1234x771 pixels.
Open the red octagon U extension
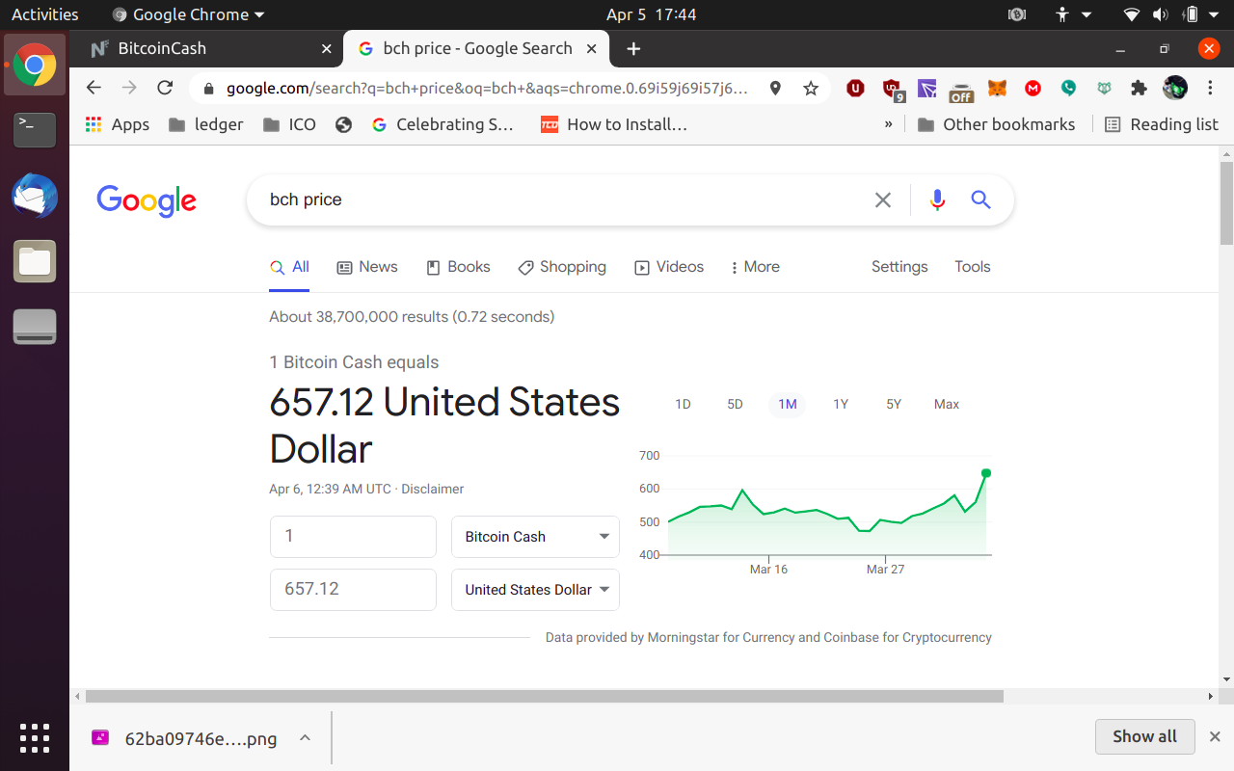pos(855,89)
